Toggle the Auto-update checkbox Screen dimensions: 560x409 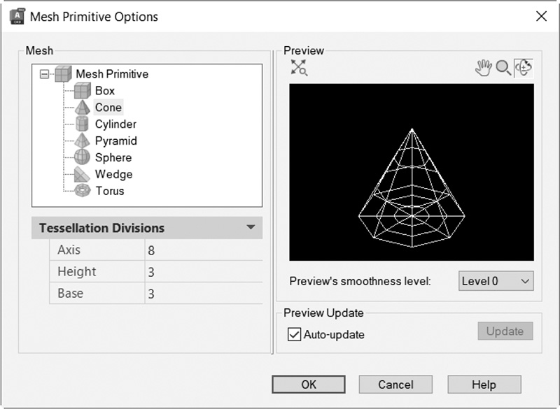pos(294,335)
